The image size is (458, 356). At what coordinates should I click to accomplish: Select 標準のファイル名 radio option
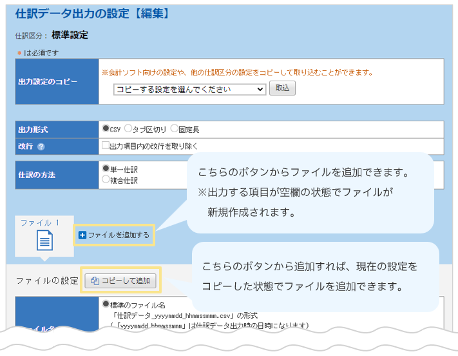tap(106, 302)
